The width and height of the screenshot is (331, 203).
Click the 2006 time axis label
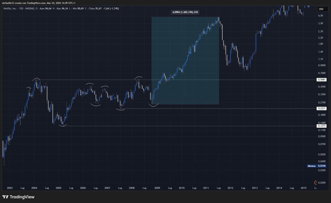pos(83,188)
